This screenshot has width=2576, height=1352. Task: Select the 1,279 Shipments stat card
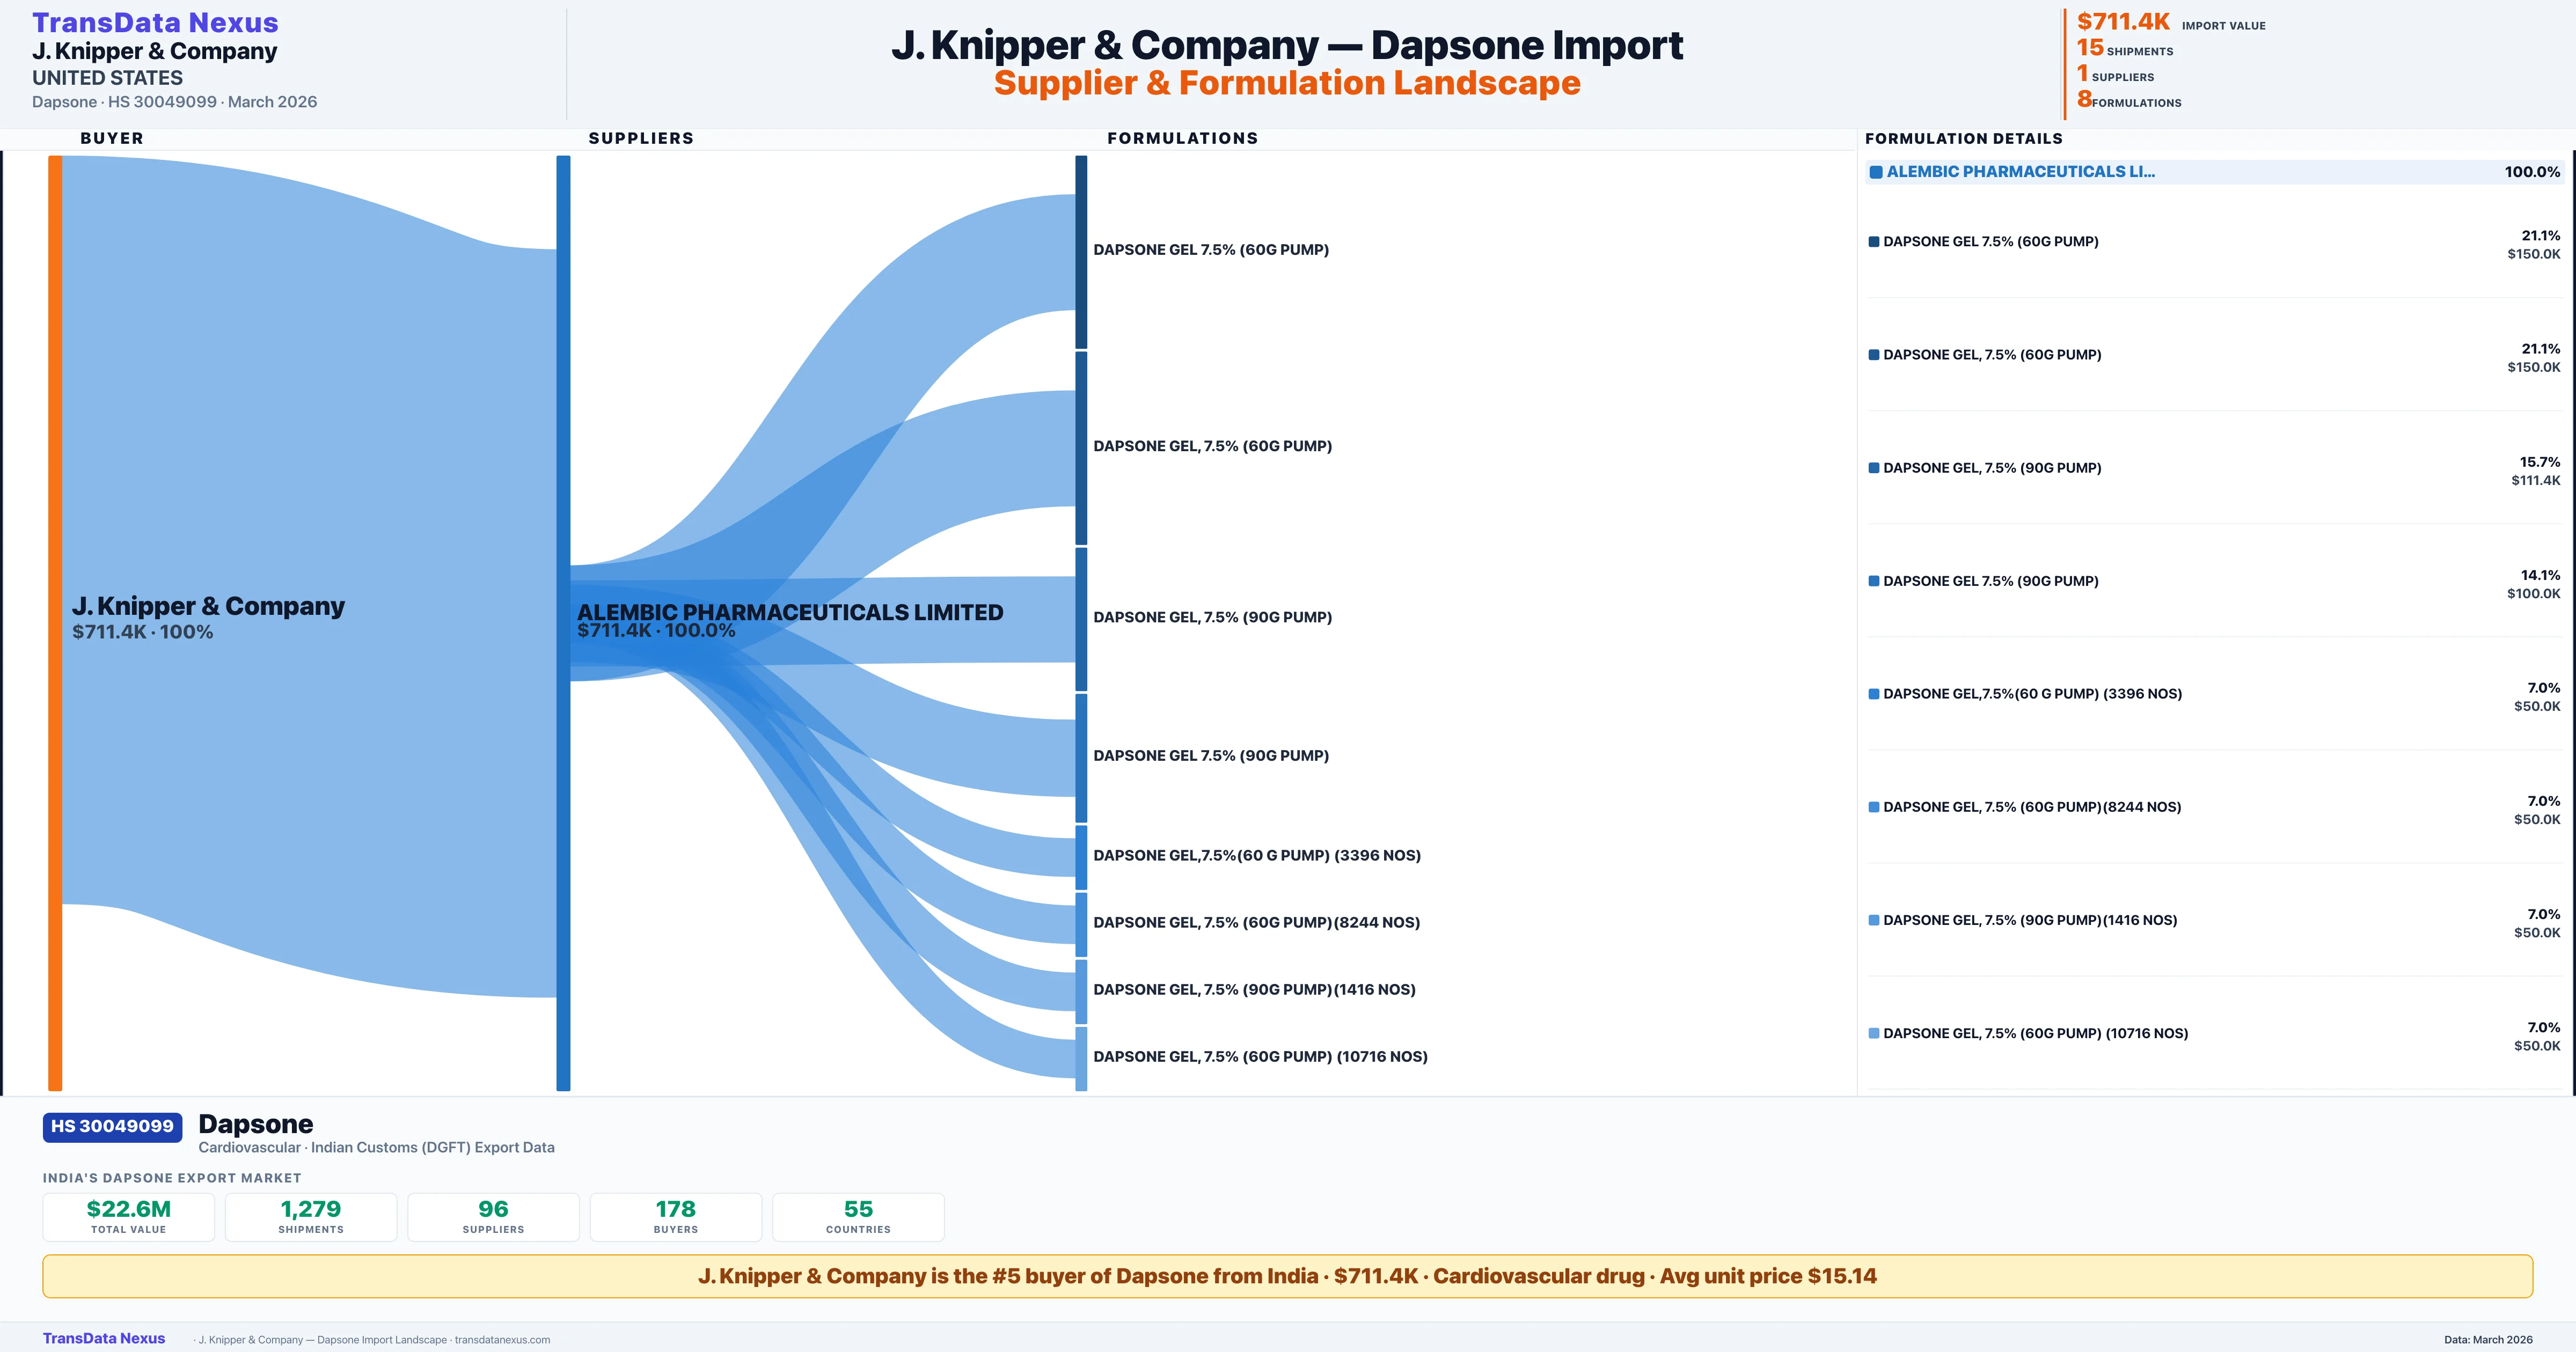coord(311,1216)
